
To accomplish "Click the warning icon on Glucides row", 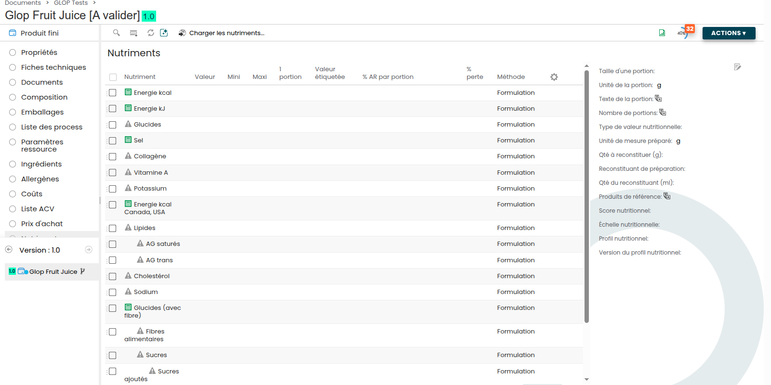I will tap(128, 124).
